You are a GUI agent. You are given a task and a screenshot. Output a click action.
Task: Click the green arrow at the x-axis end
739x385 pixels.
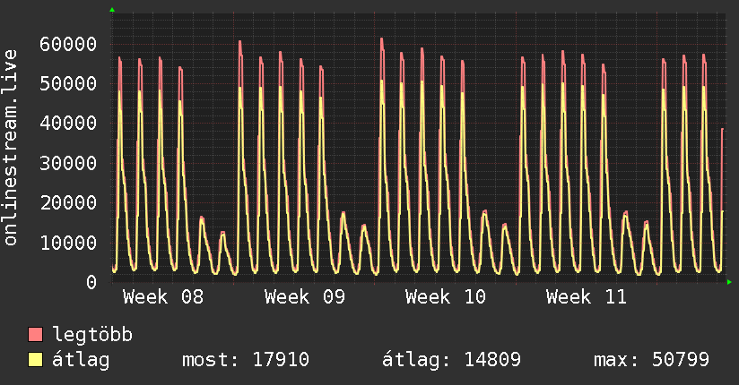[x=729, y=282]
